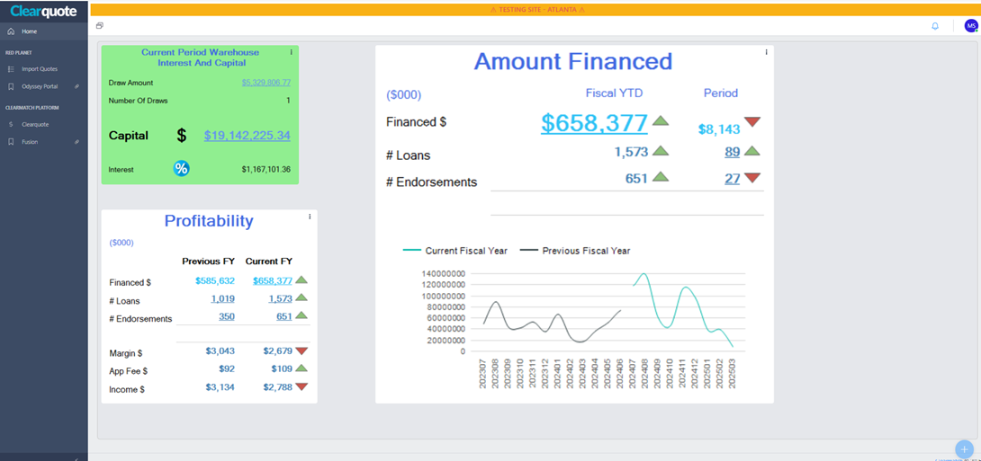The height and width of the screenshot is (461, 981).
Task: Open the Amount Financed widget options menu
Action: pos(766,52)
